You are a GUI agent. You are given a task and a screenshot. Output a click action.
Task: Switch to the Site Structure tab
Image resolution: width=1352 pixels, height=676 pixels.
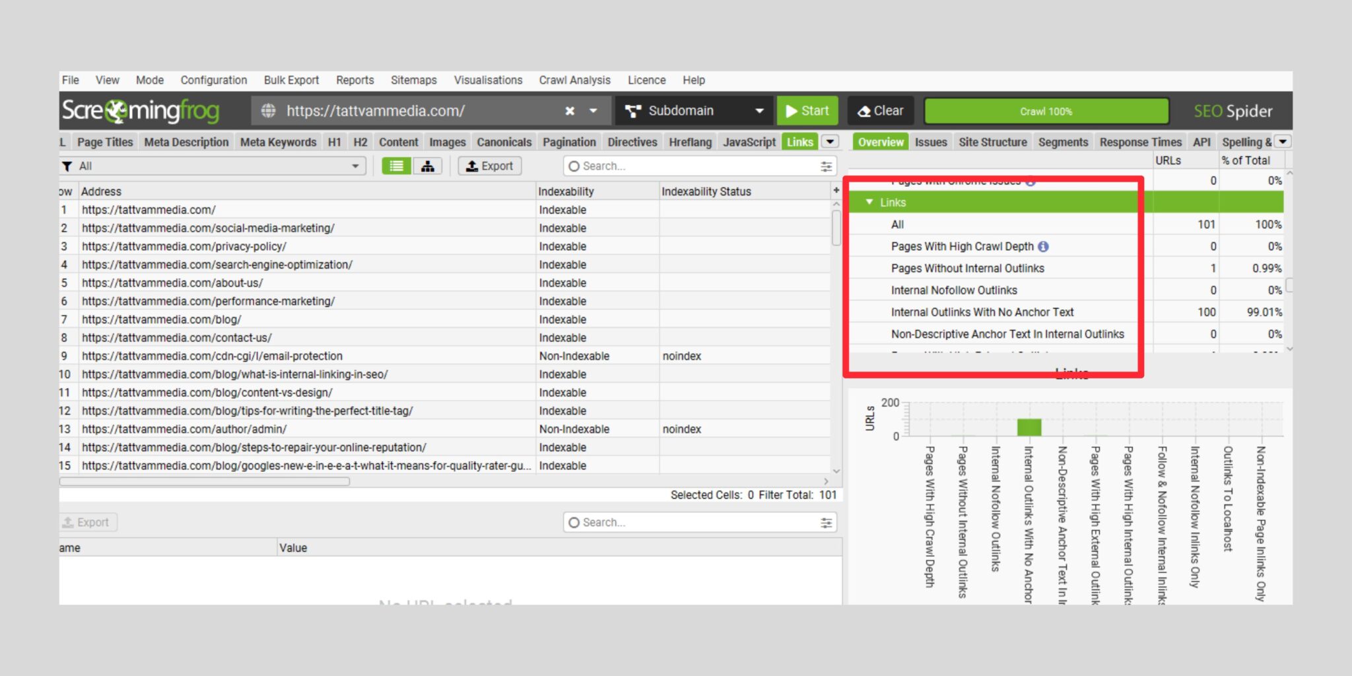[992, 141]
